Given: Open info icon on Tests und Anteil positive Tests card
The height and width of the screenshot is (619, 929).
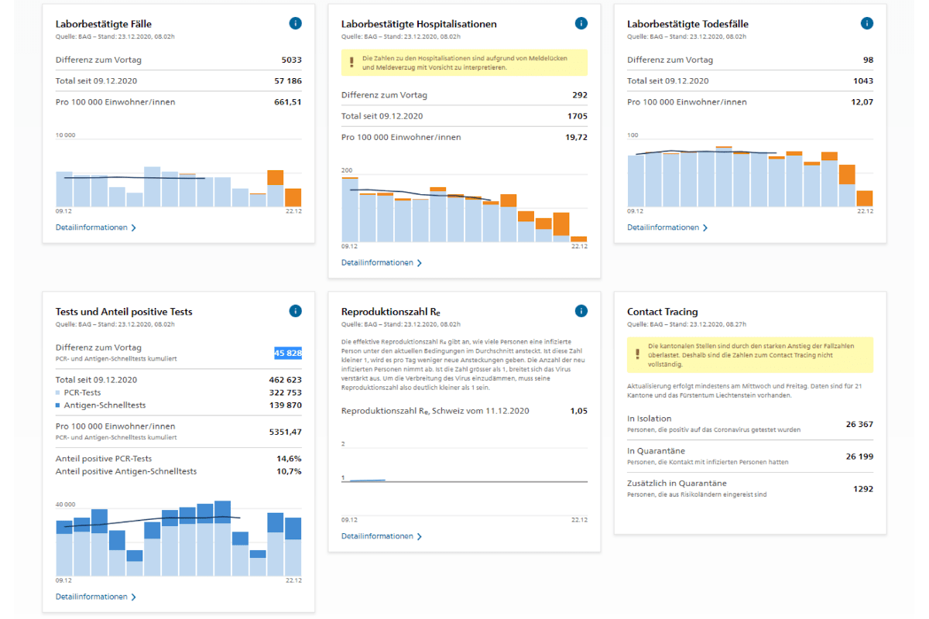Looking at the screenshot, I should click(x=295, y=311).
